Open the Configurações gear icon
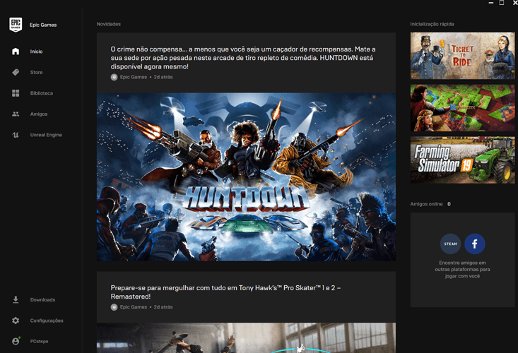Screen dimensions: 518x353 (16, 321)
